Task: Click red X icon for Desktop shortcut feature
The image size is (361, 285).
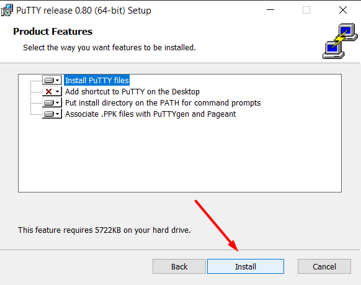Action: tap(49, 92)
